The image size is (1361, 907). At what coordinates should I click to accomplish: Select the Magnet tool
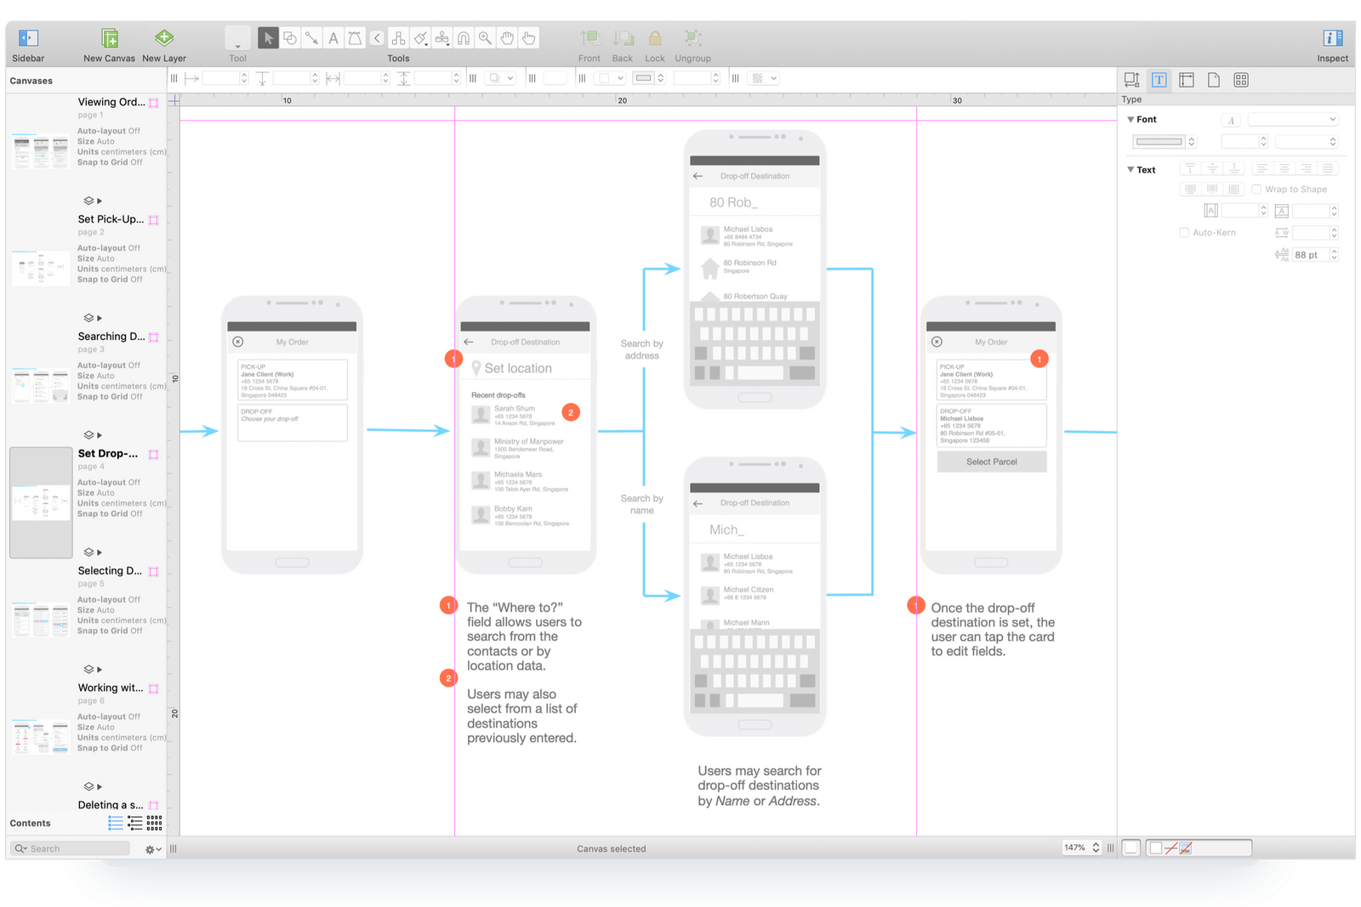point(464,38)
